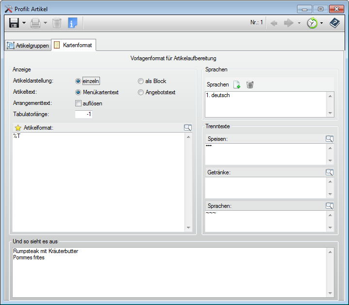Select the 'Angebotstext' radio option
The height and width of the screenshot is (305, 349).
[141, 92]
